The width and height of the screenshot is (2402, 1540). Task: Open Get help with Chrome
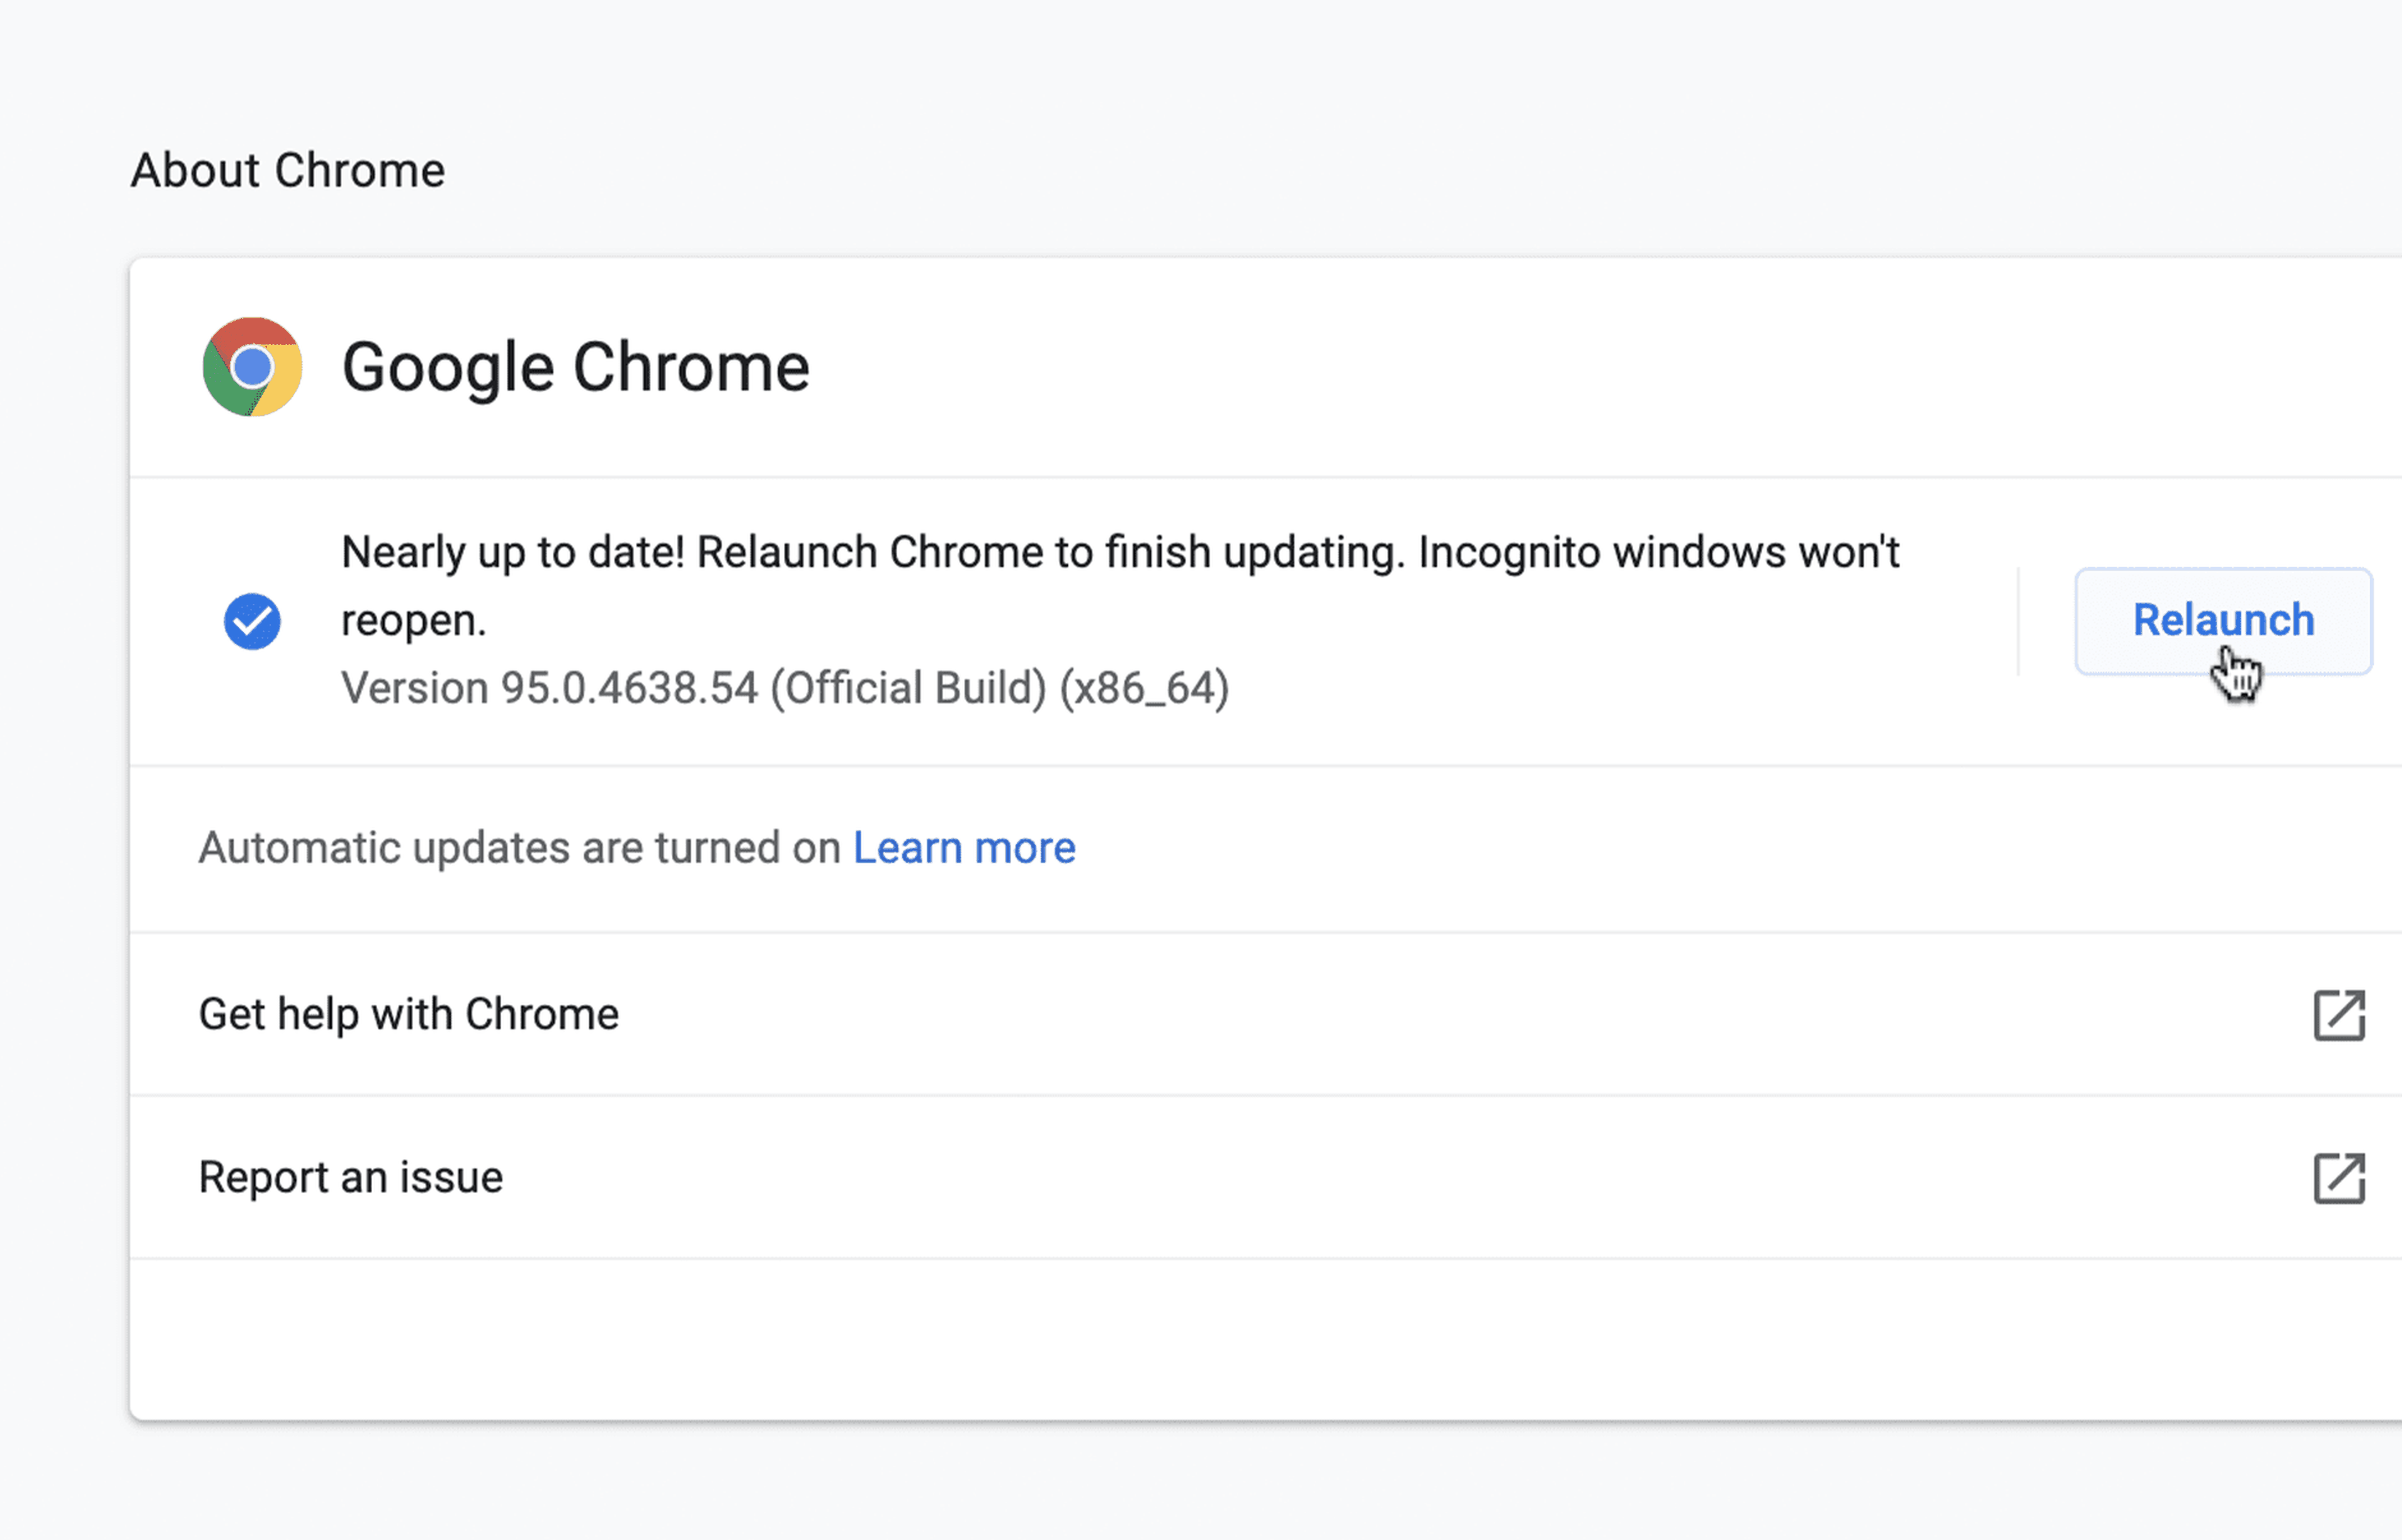tap(408, 1014)
